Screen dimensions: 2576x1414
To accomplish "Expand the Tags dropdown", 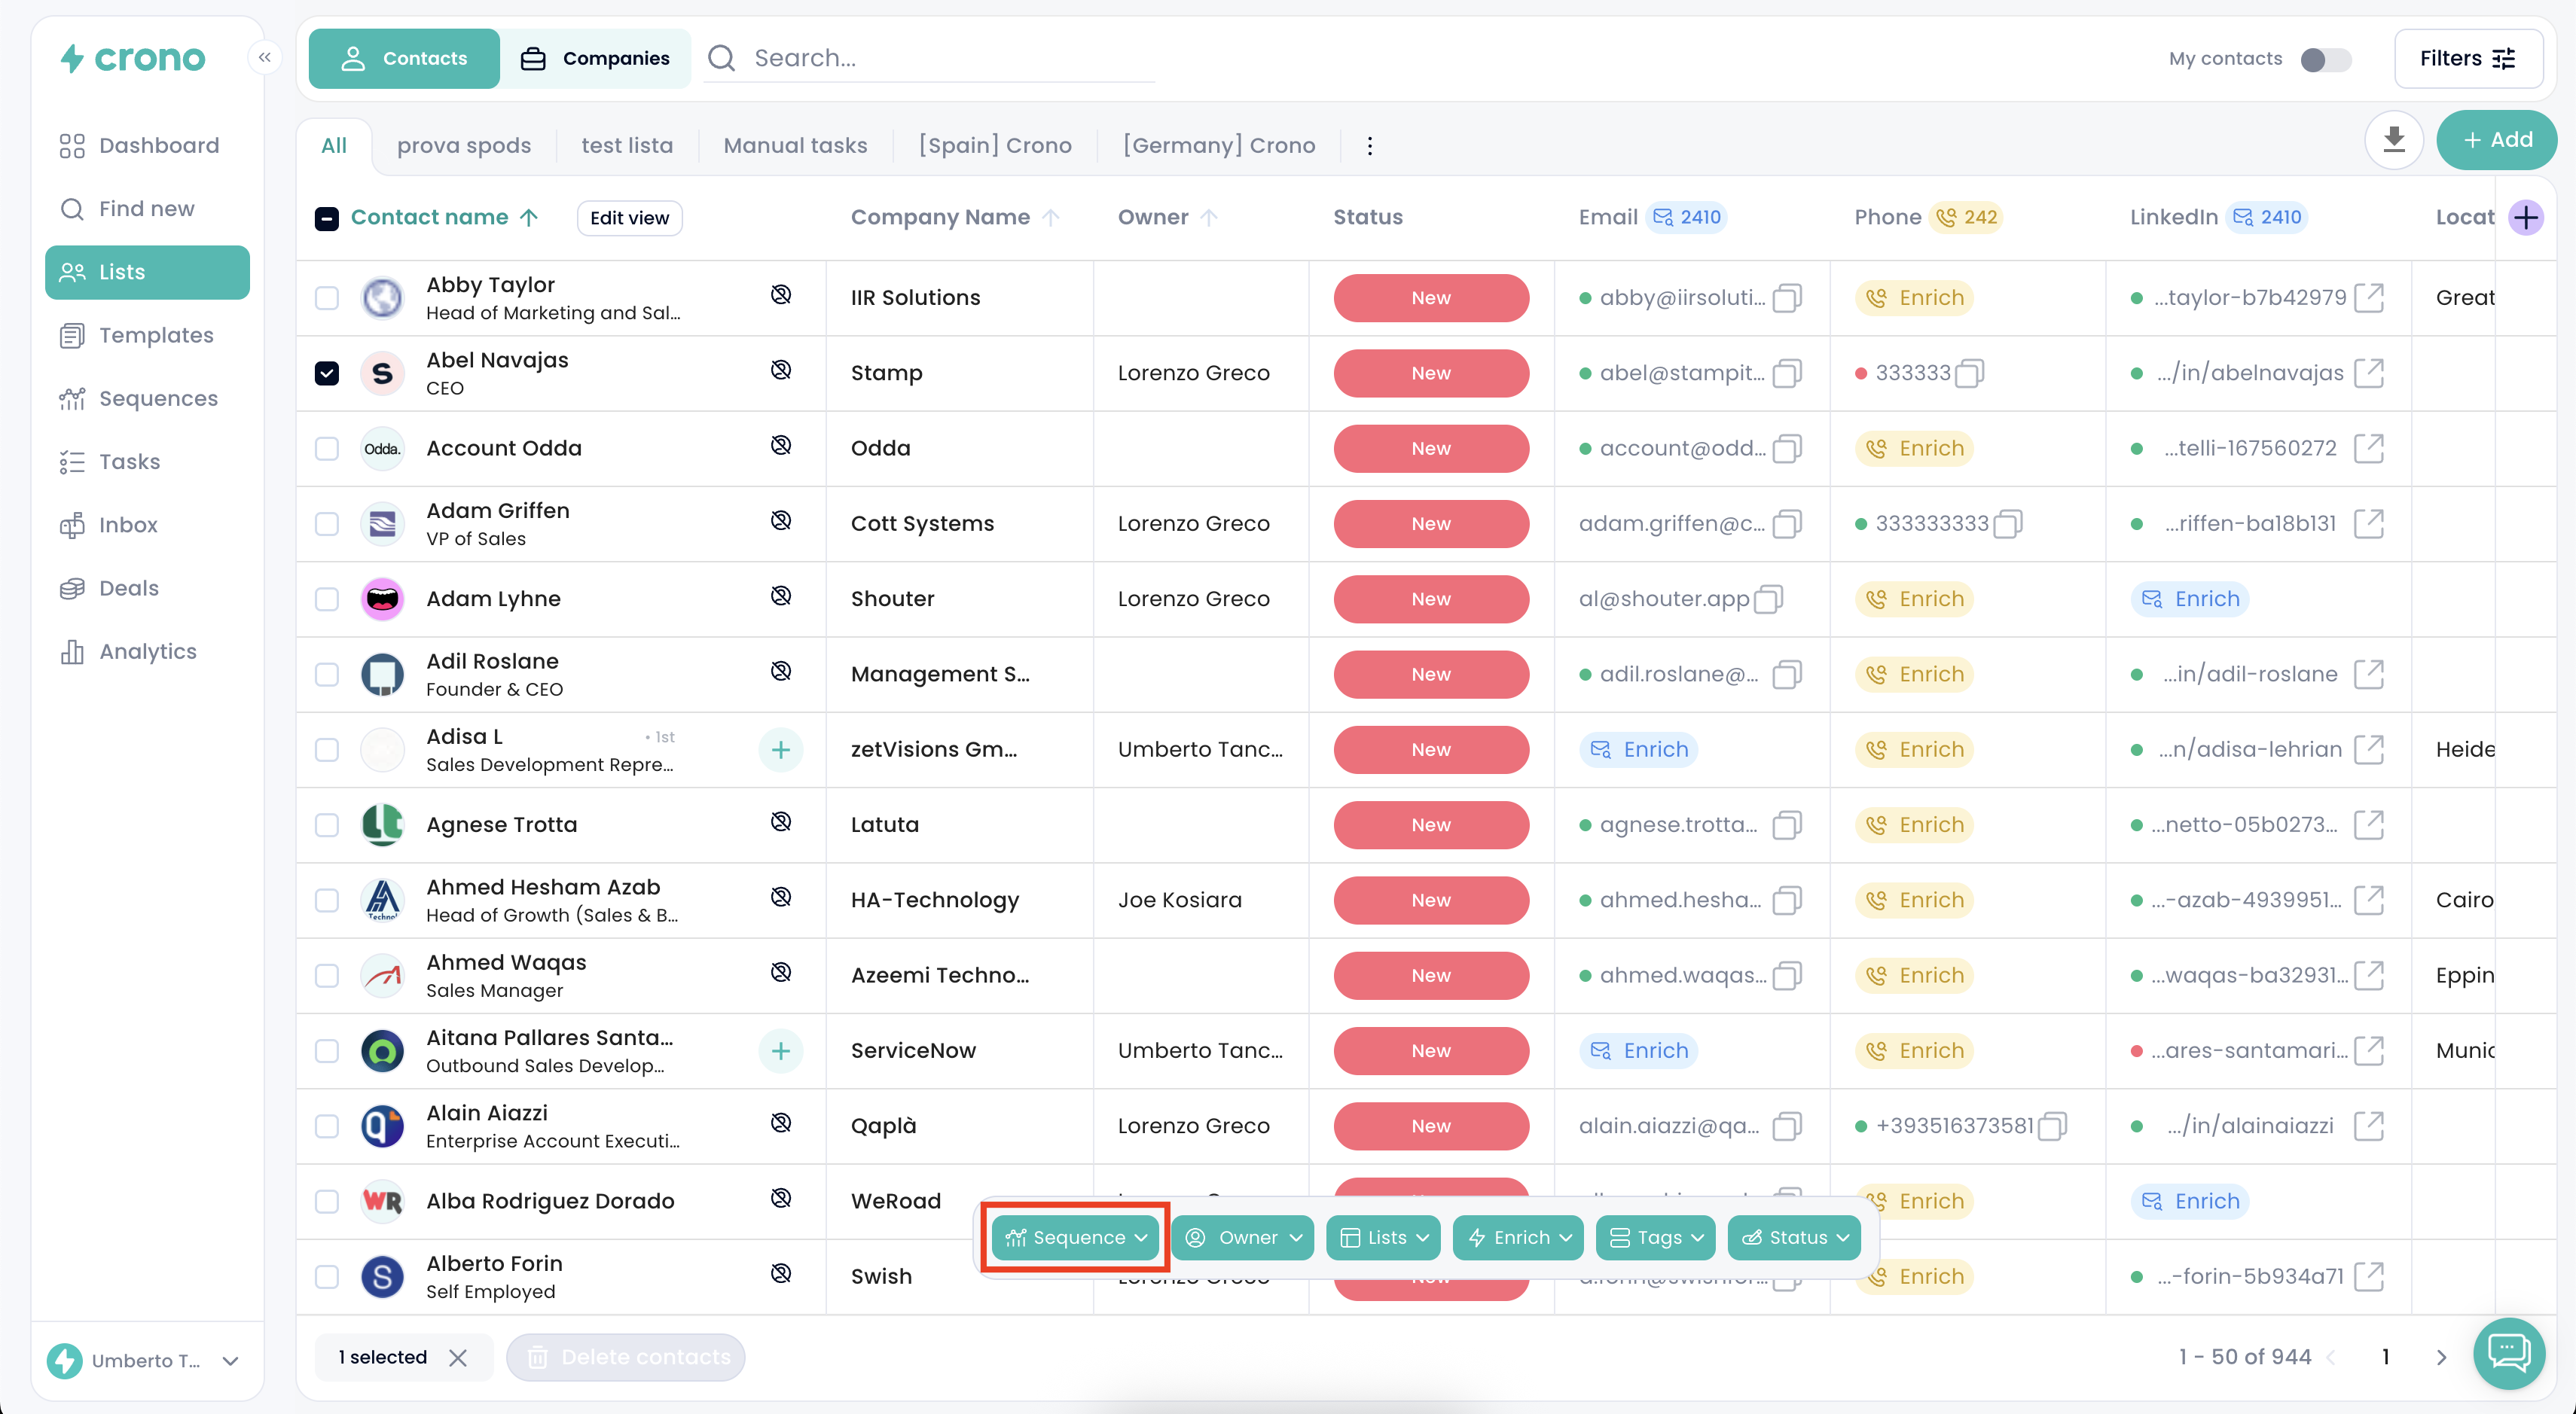I will tap(1656, 1237).
